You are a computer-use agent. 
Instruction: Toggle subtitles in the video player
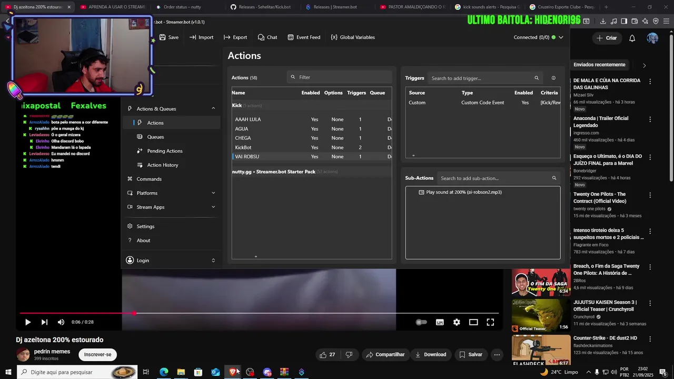click(x=440, y=322)
